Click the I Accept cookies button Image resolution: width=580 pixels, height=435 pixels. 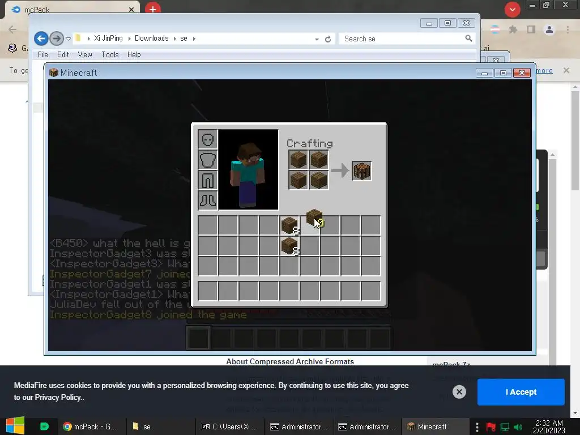[521, 392]
